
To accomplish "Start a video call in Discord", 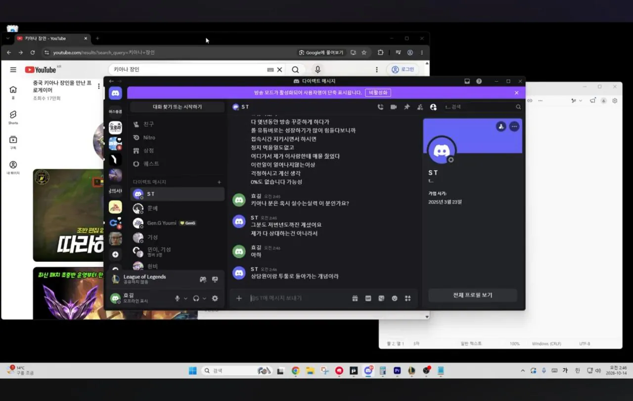I will pyautogui.click(x=394, y=107).
